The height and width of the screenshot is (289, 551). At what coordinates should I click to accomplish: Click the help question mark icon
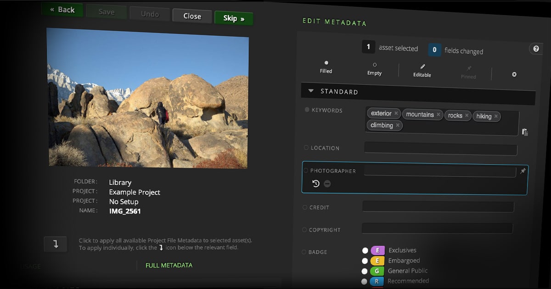pyautogui.click(x=536, y=49)
